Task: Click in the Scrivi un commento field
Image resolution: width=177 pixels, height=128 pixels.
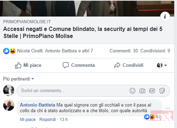Action: pyautogui.click(x=93, y=91)
